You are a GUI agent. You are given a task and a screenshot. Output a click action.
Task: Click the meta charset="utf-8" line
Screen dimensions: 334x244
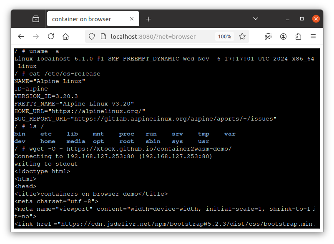56,201
